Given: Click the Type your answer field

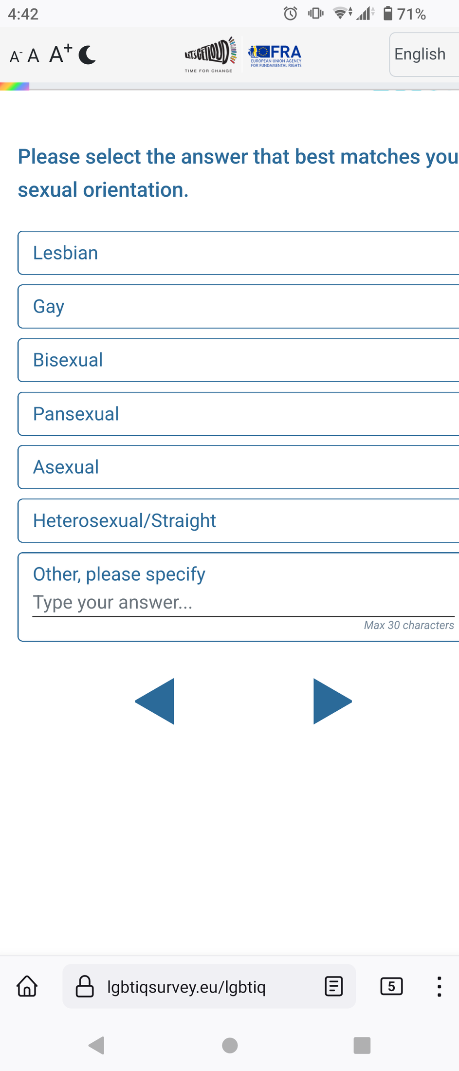Looking at the screenshot, I should (243, 603).
